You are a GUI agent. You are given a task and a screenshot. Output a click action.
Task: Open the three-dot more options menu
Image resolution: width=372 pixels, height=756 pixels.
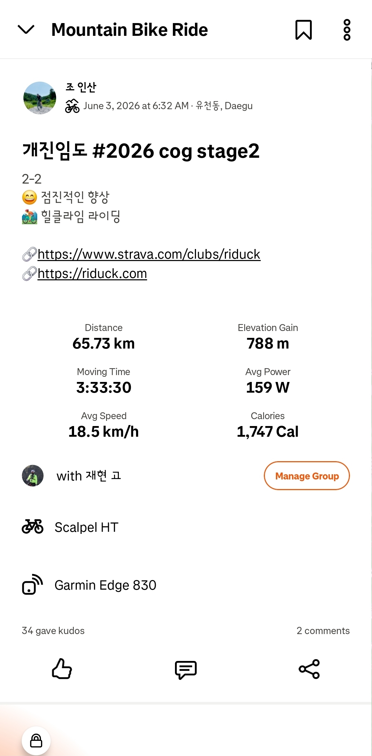coord(347,30)
